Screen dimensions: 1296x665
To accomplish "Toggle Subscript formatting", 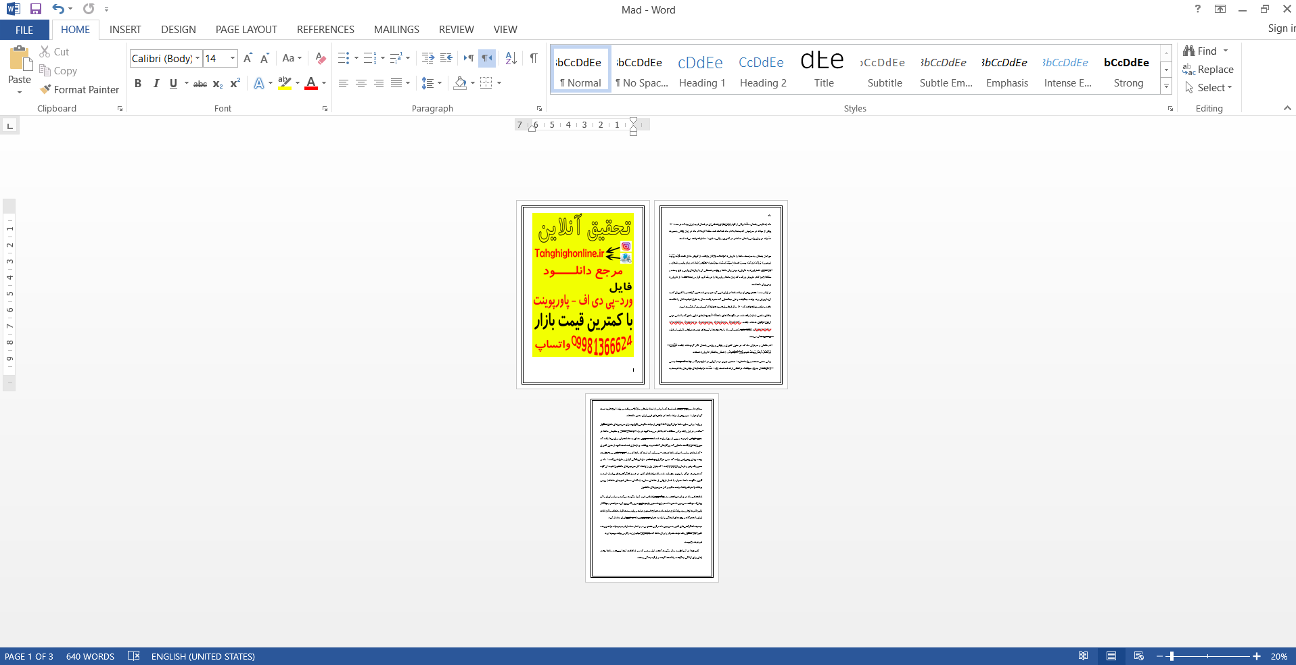I will point(218,83).
